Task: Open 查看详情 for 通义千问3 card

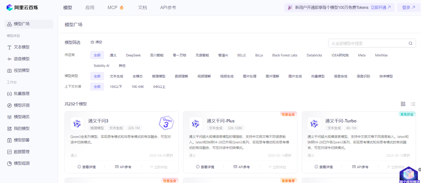Action: click(x=87, y=167)
